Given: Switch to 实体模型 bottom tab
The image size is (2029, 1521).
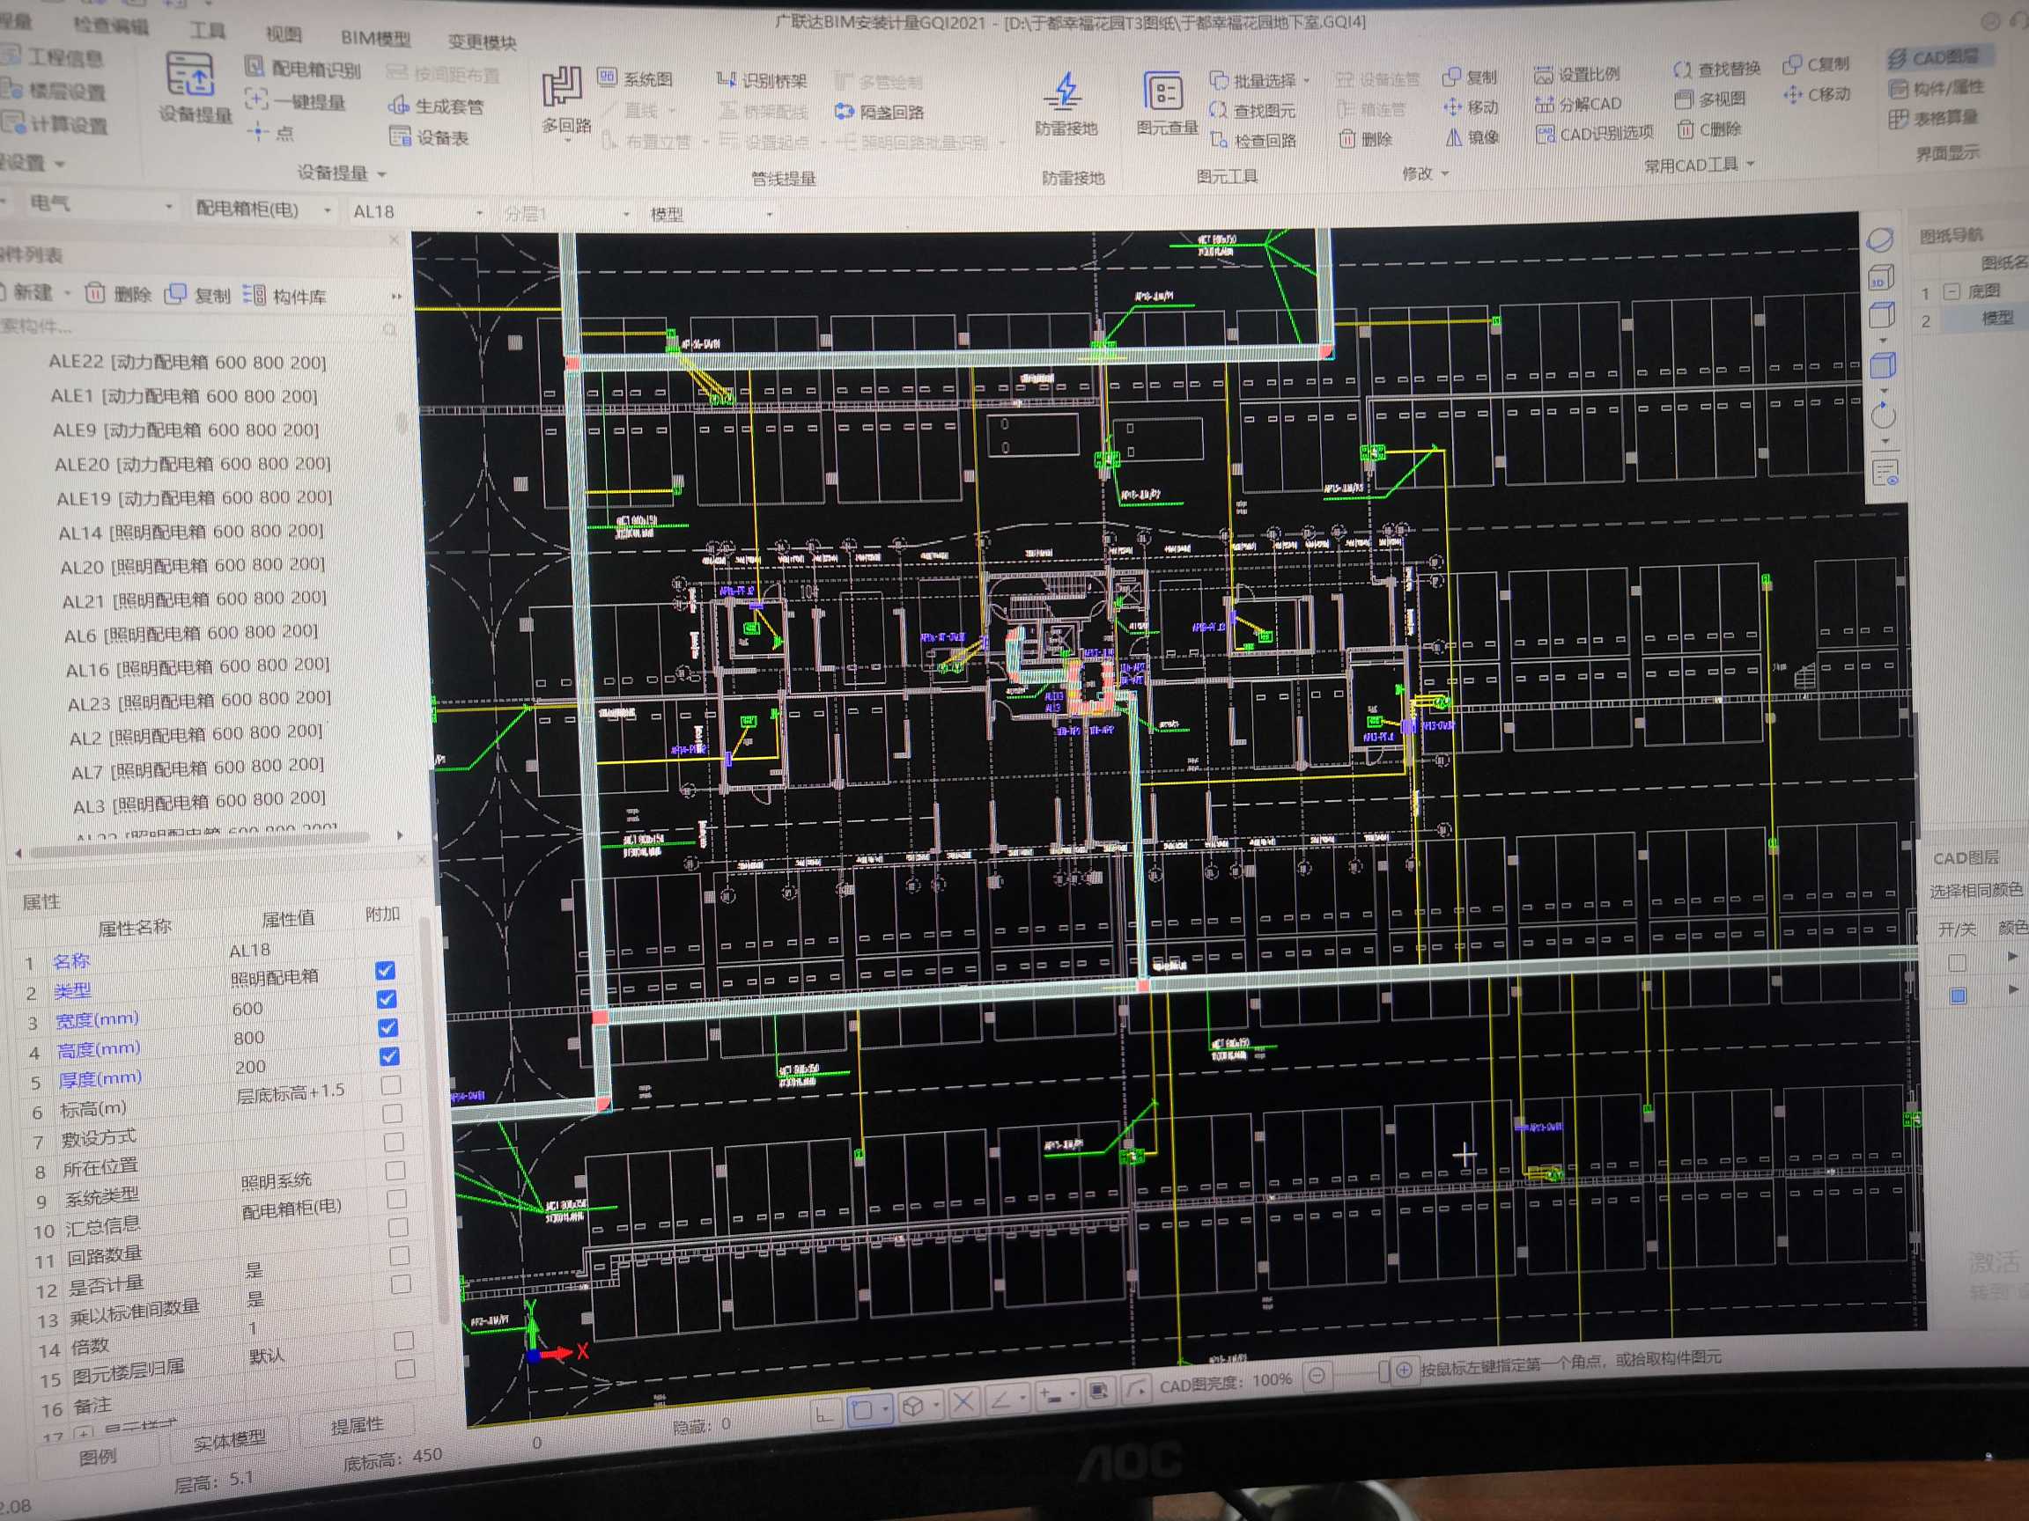Looking at the screenshot, I should point(229,1441).
